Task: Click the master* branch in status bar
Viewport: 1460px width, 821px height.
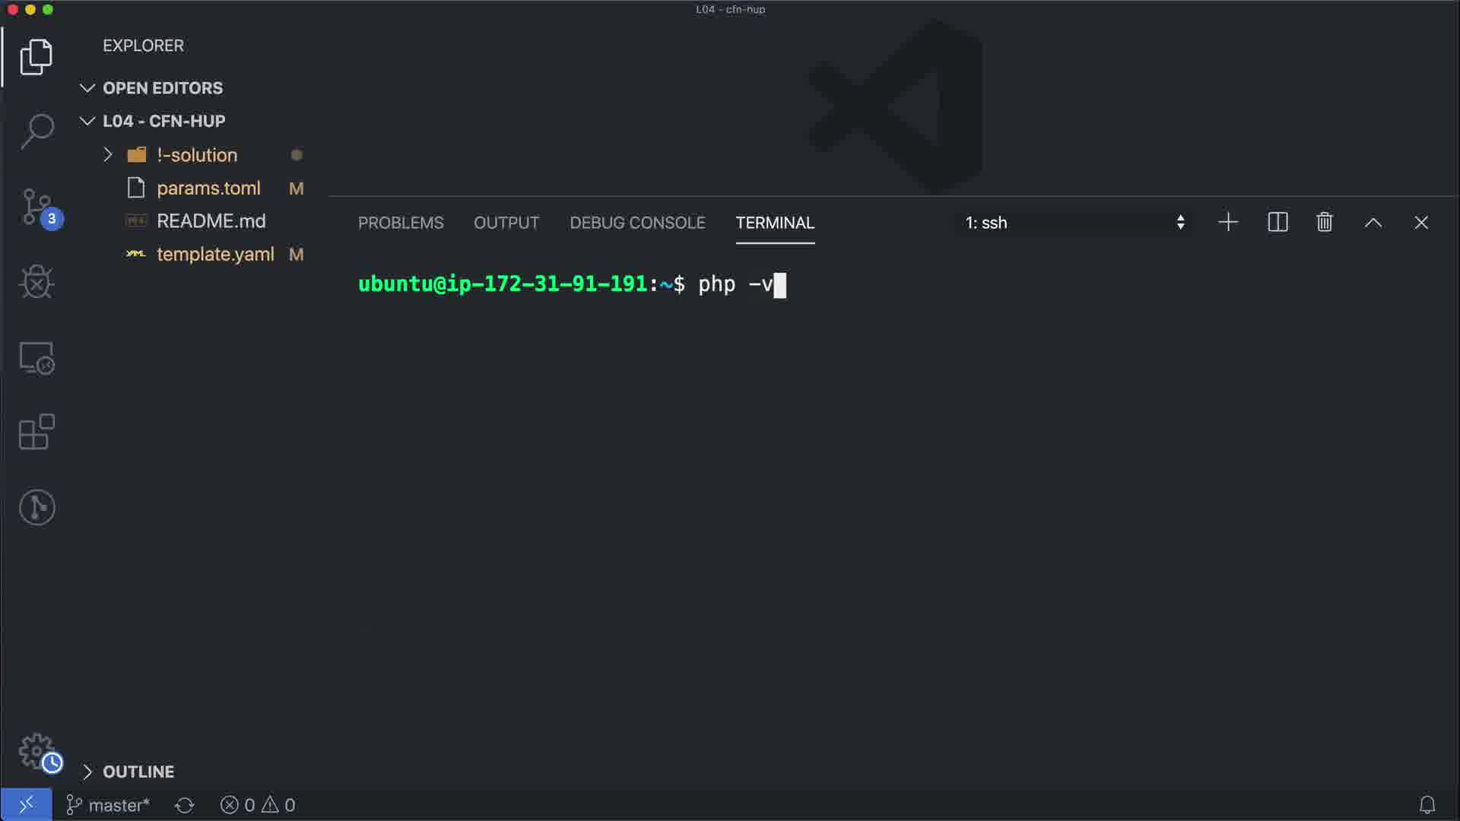Action: tap(109, 804)
